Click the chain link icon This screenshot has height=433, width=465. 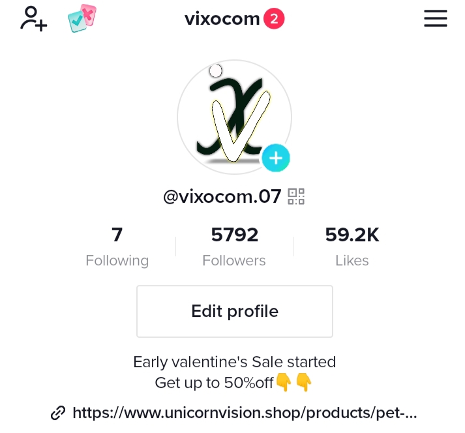pos(58,413)
